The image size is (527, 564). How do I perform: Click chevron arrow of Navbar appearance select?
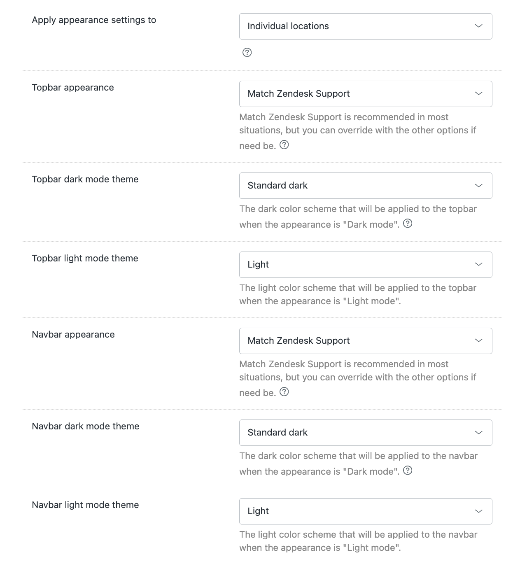point(478,340)
